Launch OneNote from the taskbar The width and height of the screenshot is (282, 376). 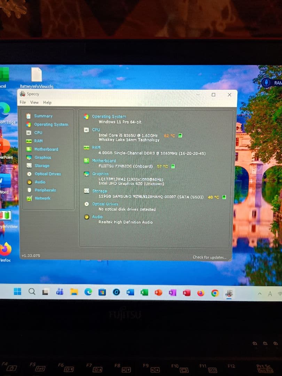click(x=172, y=292)
